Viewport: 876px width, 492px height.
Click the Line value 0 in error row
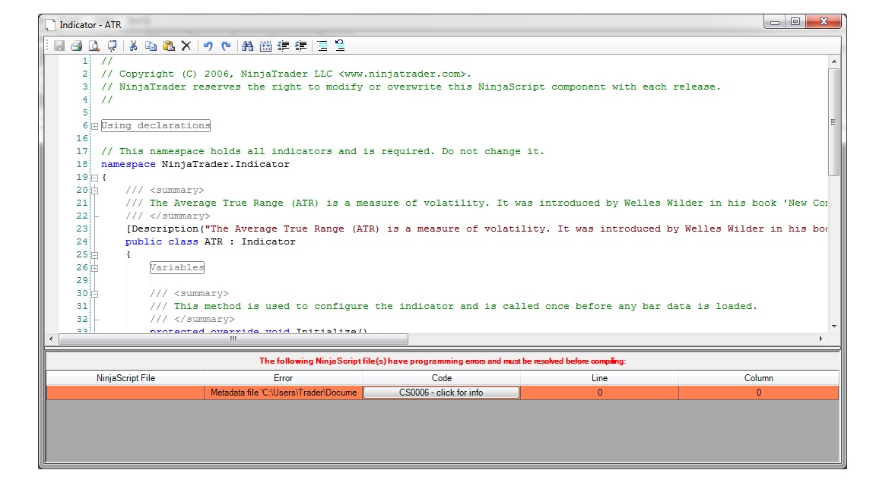pos(599,393)
